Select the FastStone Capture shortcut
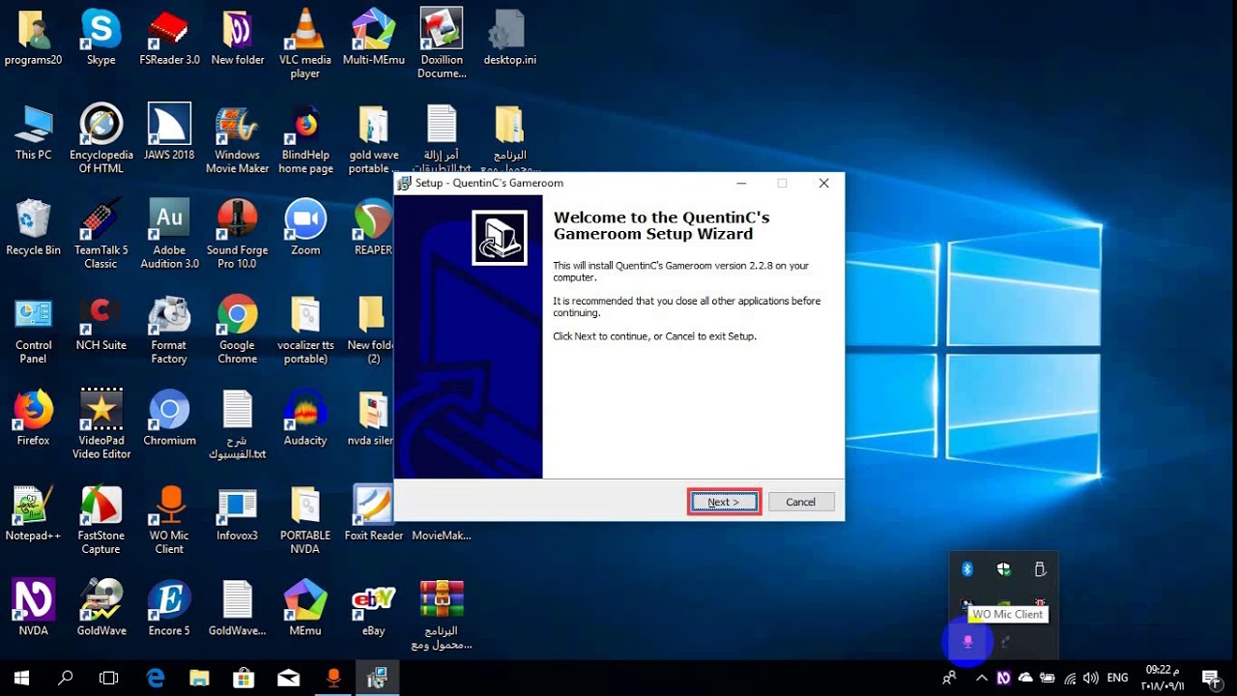1237x696 pixels. pyautogui.click(x=101, y=520)
